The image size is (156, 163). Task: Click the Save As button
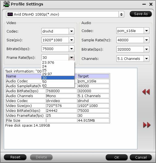[x=141, y=14]
